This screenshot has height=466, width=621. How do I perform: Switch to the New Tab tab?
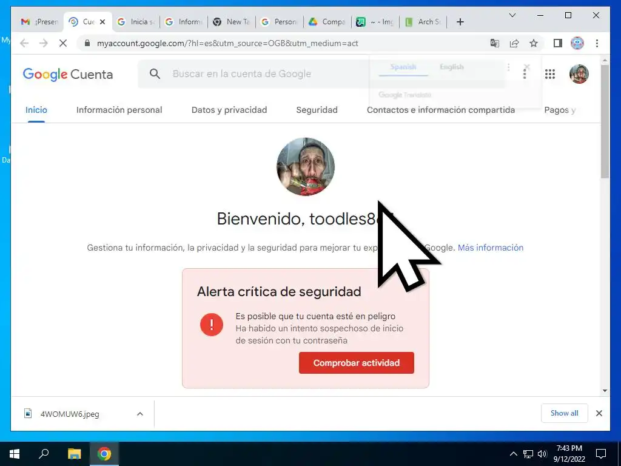coord(232,22)
